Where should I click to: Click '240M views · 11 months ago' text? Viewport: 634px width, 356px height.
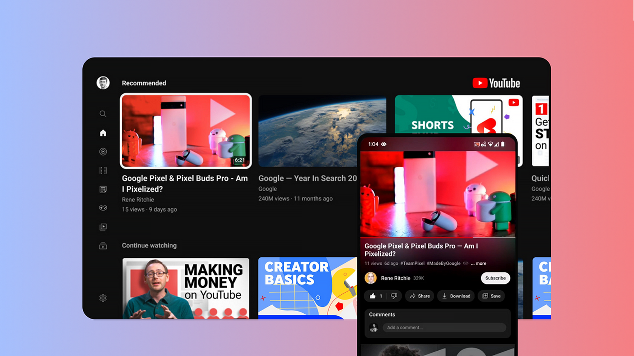pos(296,199)
